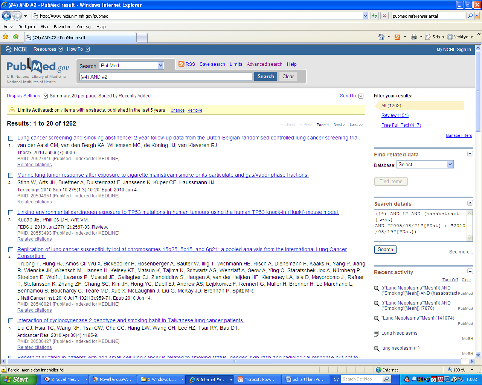The width and height of the screenshot is (482, 385).
Task: Click the blue Search button
Action: point(266,76)
